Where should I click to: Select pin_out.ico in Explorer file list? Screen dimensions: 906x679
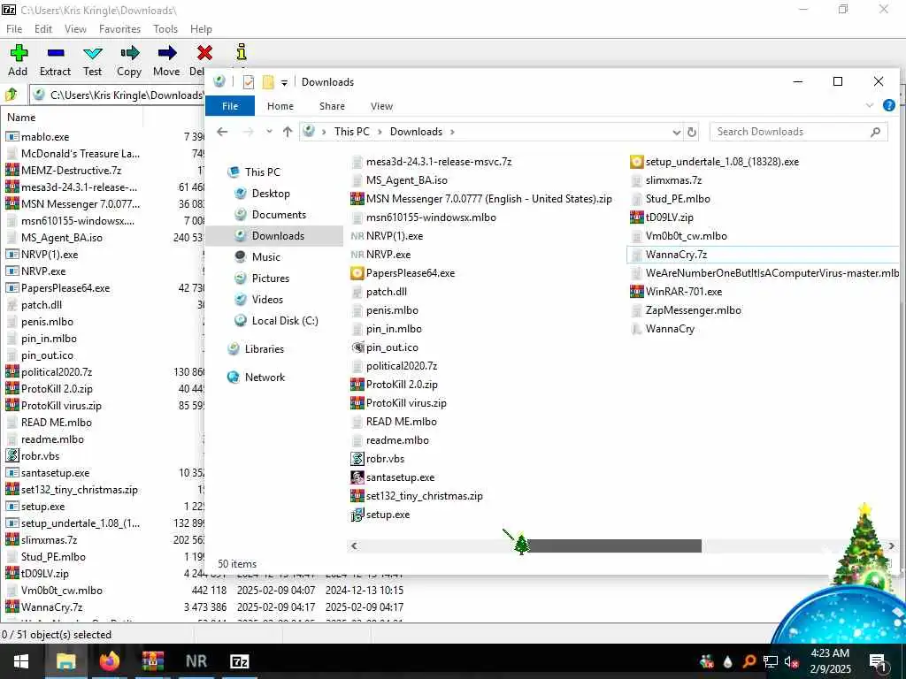click(385, 347)
